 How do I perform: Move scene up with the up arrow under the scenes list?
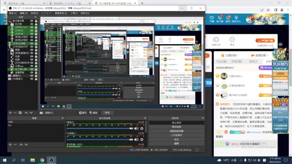tap(21, 144)
